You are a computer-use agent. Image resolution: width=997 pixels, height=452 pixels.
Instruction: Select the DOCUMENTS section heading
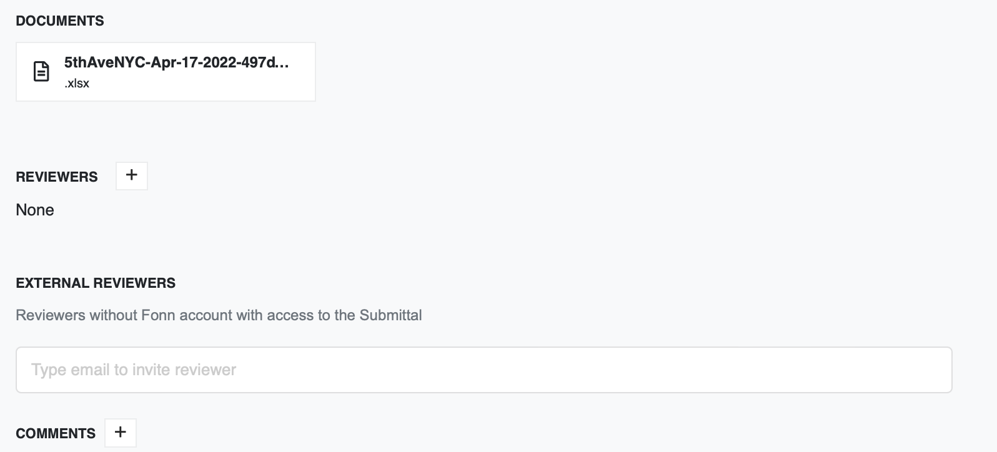(x=60, y=21)
